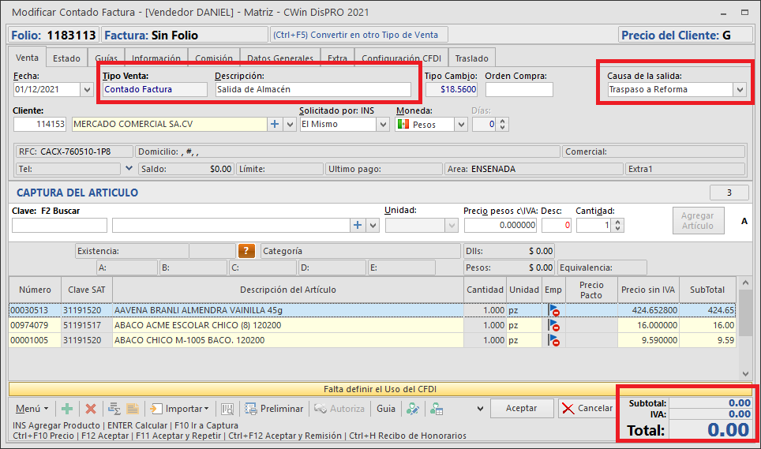The width and height of the screenshot is (761, 449).
Task: Switch to the Estado tab
Action: 66,58
